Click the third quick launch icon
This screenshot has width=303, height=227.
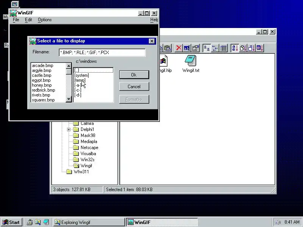point(46,222)
